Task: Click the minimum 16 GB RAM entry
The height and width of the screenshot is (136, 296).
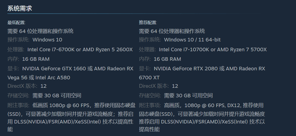Action: (36, 59)
